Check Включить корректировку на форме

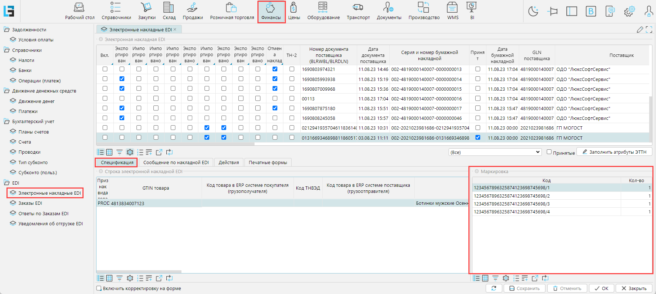click(99, 288)
